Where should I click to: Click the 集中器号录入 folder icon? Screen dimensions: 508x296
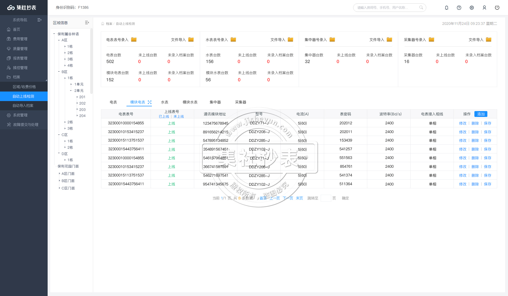pyautogui.click(x=332, y=40)
